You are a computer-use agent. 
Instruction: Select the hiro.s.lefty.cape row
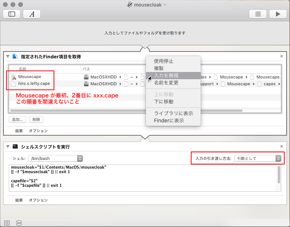click(x=145, y=84)
